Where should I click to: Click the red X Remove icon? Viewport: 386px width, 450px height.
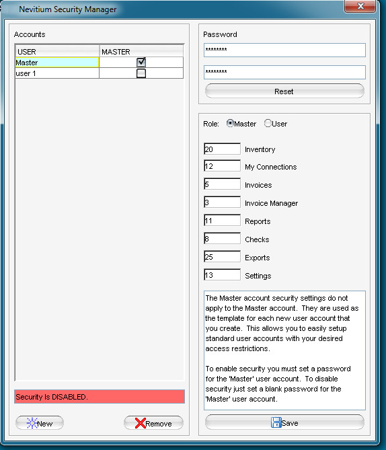coord(140,423)
